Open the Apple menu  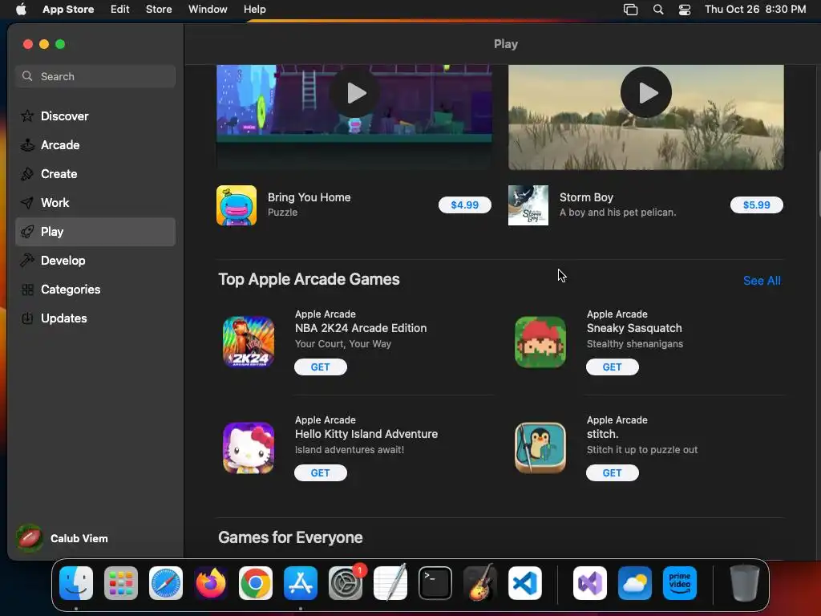[x=21, y=10]
